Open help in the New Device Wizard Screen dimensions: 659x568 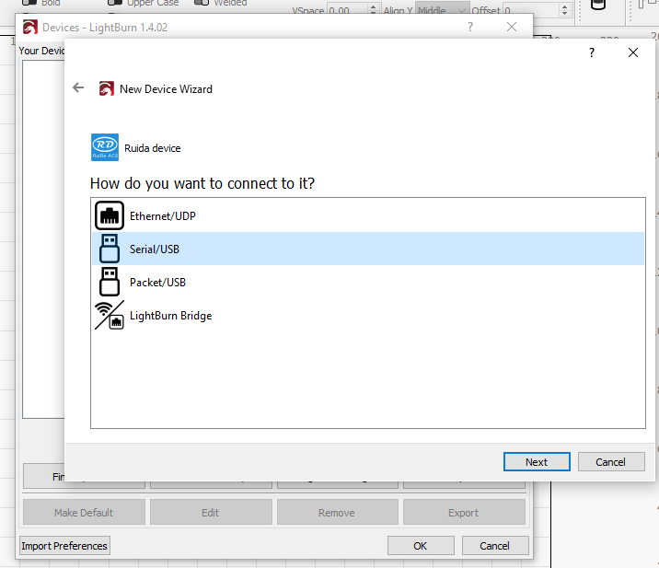pos(592,52)
